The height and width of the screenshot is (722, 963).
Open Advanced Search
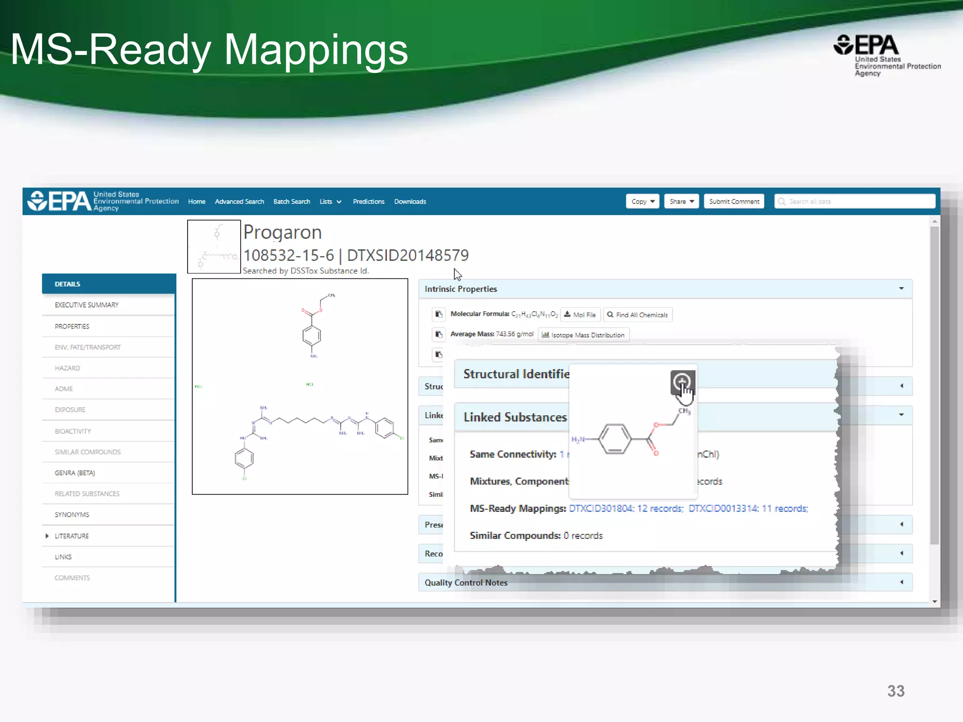coord(239,202)
